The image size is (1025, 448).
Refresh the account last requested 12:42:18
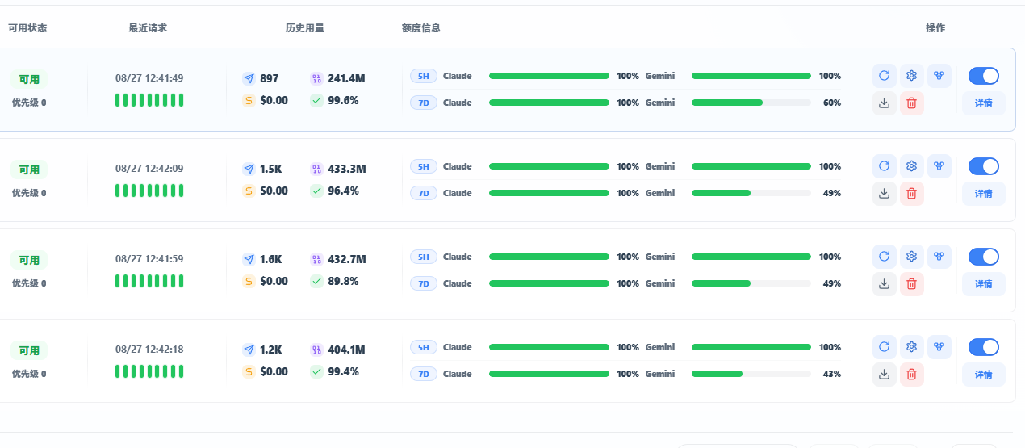pos(885,347)
